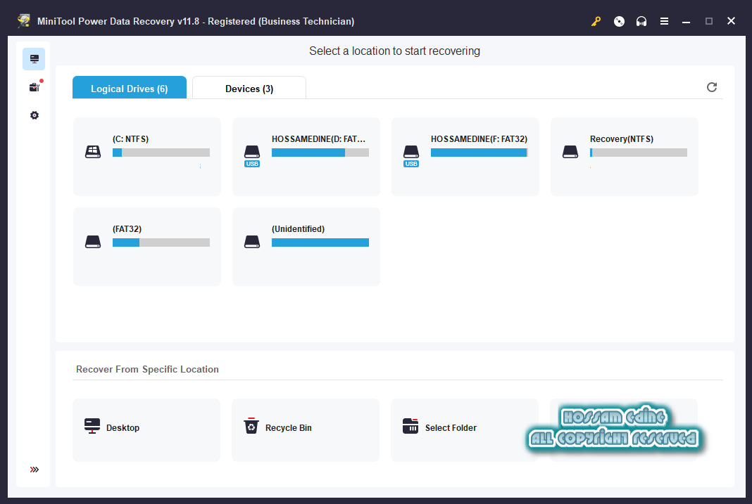Click the (FAT32) partition usage bar
This screenshot has height=504, width=752.
(x=161, y=243)
